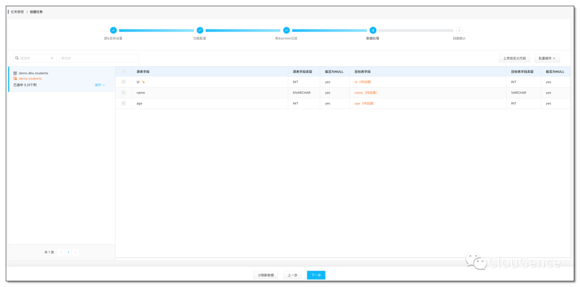This screenshot has width=580, height=287.
Task: Click the 创建任务 breadcrumb
Action: point(37,12)
